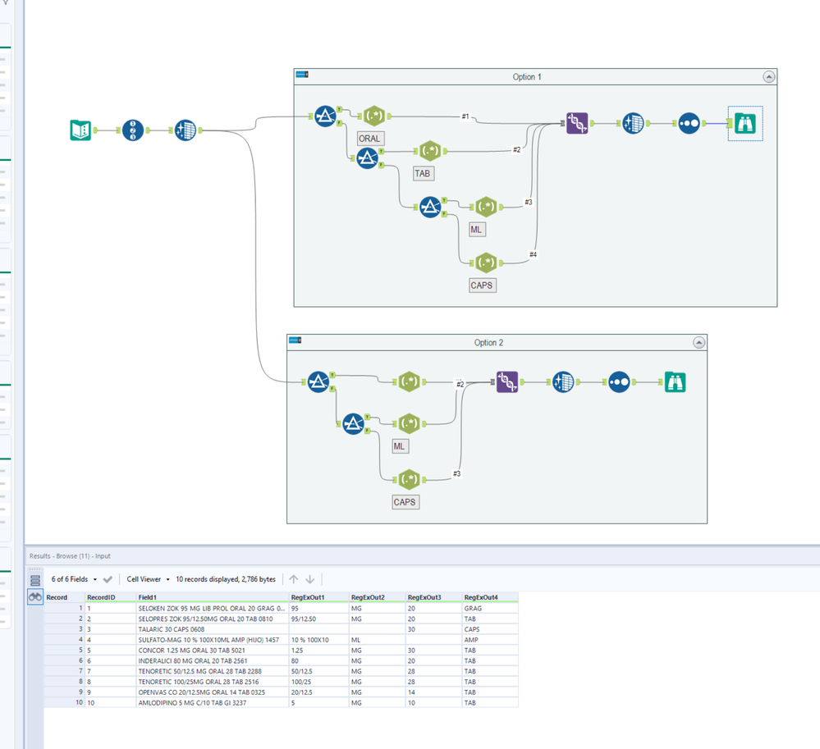
Task: Click the RegExOut3 column header
Action: (x=434, y=597)
